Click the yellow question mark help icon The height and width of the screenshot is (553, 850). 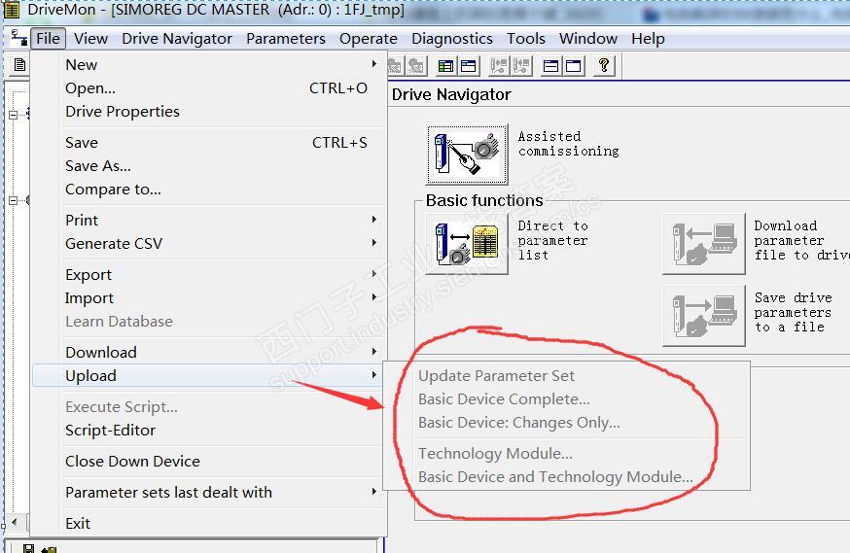(x=604, y=66)
